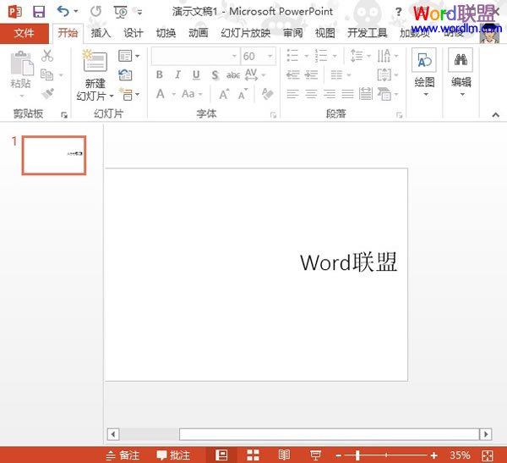Open the 视图 (View) tab
This screenshot has width=507, height=463.
pyautogui.click(x=324, y=33)
